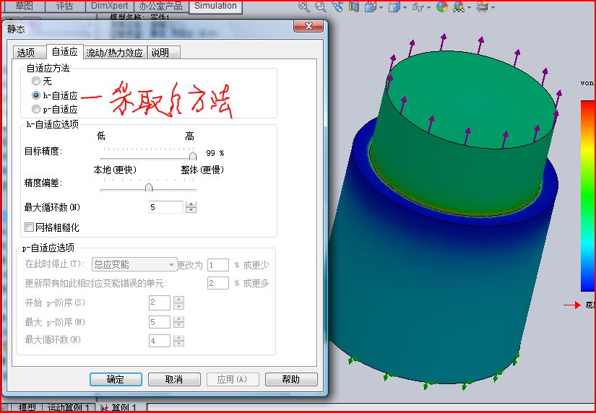
Task: Click the View Orientation cube icon
Action: pyautogui.click(x=370, y=6)
